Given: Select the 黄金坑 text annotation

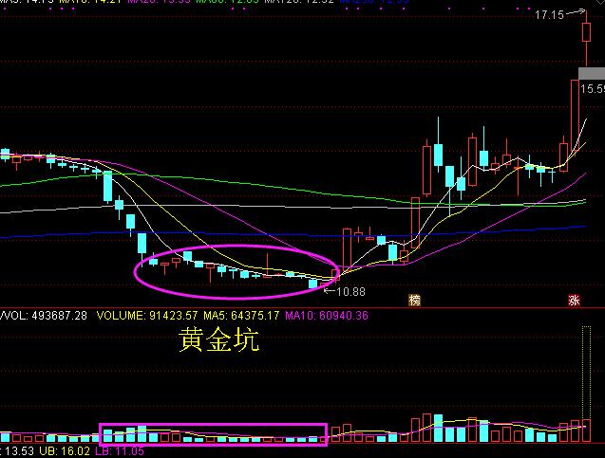Looking at the screenshot, I should [218, 339].
